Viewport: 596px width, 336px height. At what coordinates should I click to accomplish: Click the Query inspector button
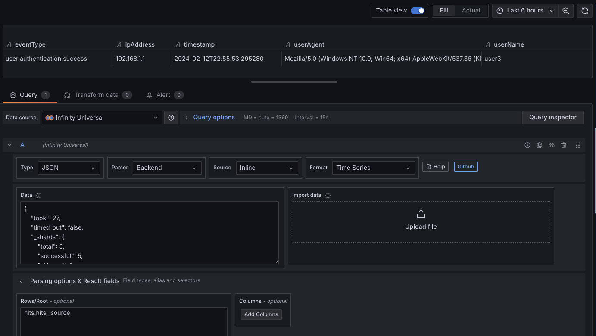pos(552,118)
